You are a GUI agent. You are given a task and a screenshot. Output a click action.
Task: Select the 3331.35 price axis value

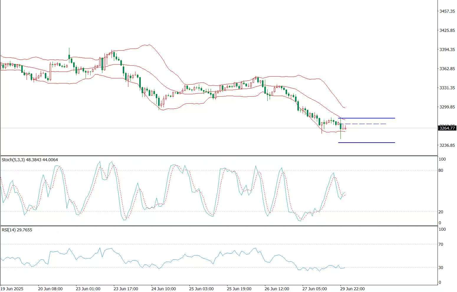pos(447,88)
